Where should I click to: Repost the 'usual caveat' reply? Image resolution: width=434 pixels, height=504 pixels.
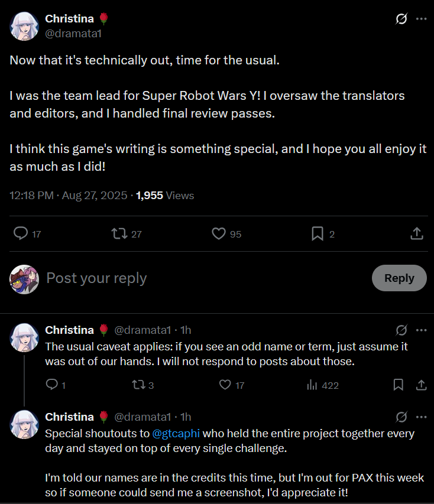[x=137, y=385]
